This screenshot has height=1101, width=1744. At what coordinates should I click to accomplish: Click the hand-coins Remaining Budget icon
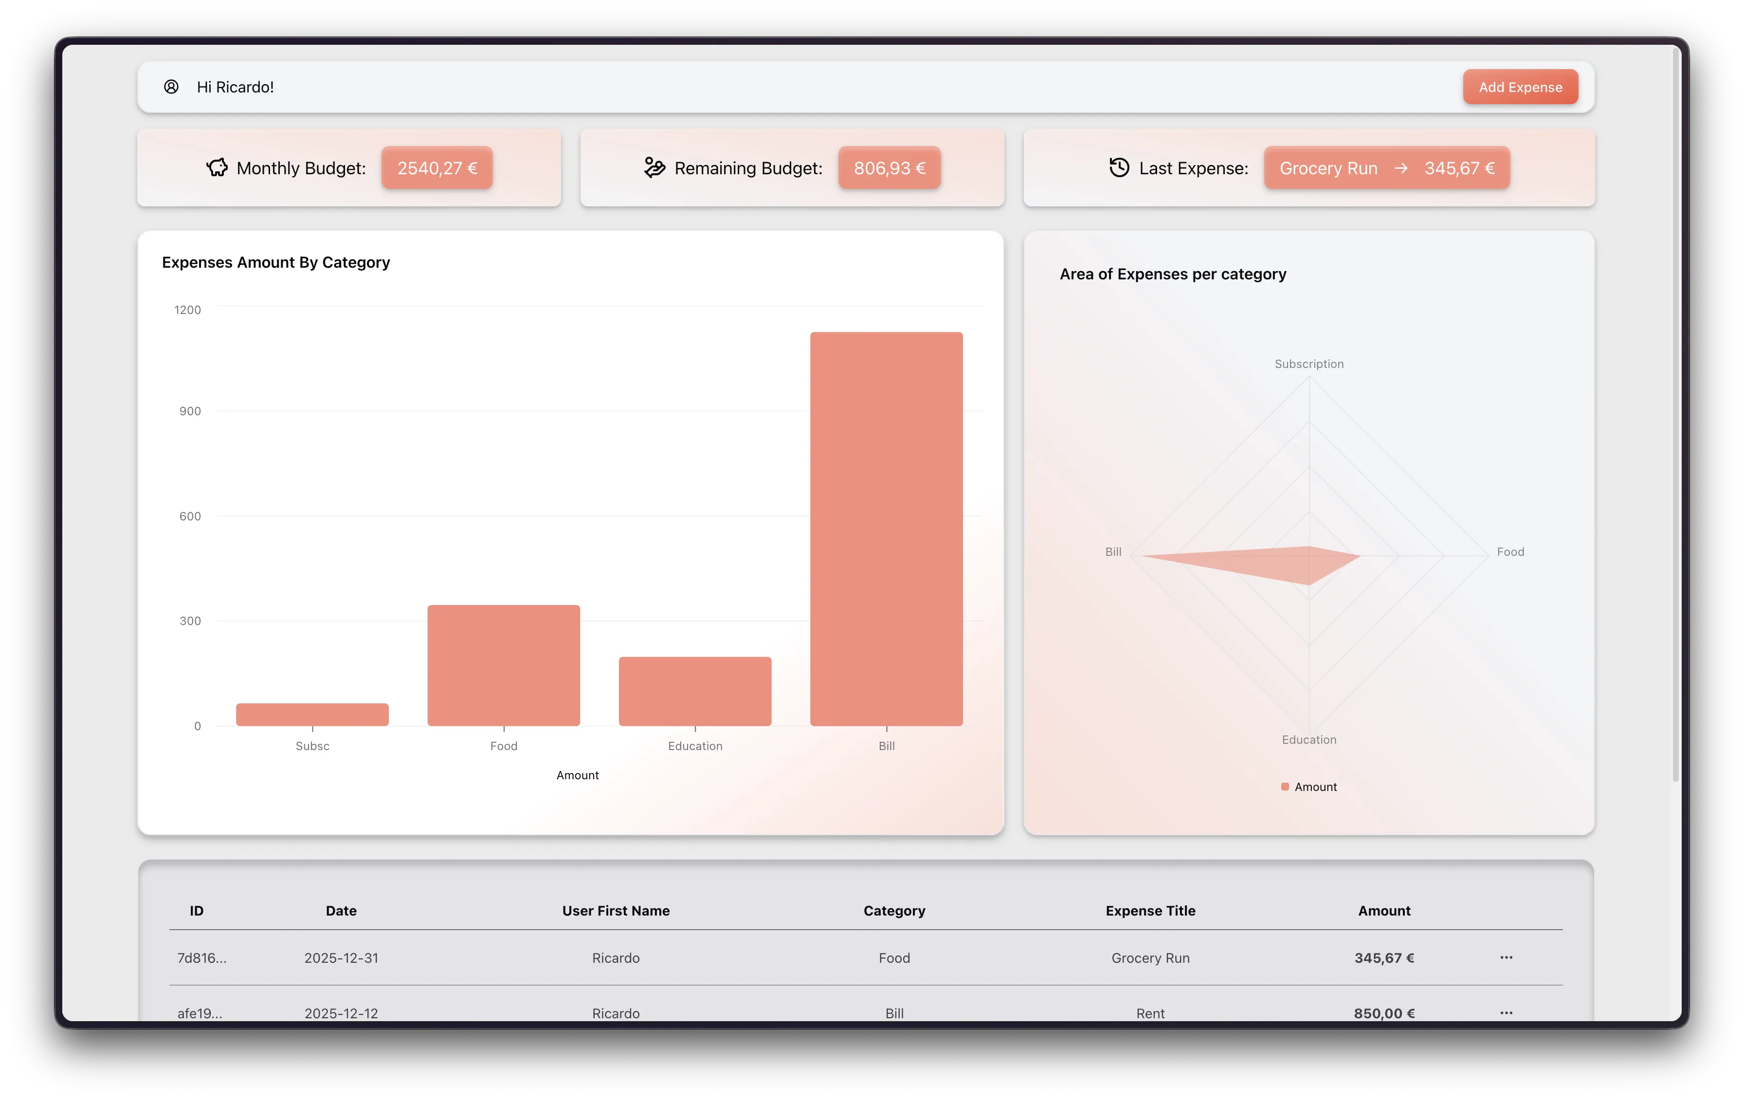(x=654, y=168)
